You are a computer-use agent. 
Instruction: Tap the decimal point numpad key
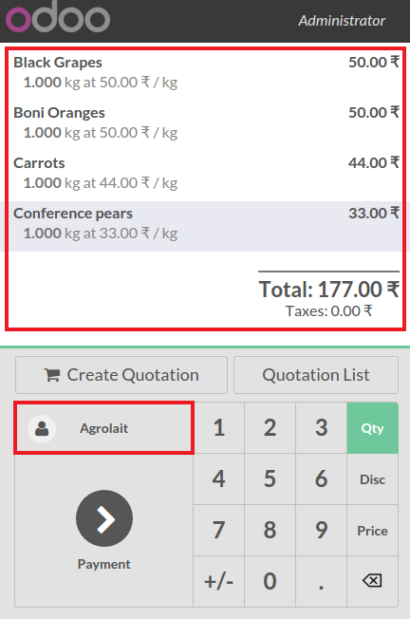pos(321,581)
